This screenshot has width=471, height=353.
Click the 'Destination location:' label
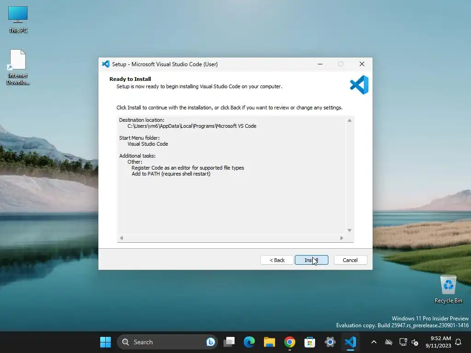[x=142, y=120]
